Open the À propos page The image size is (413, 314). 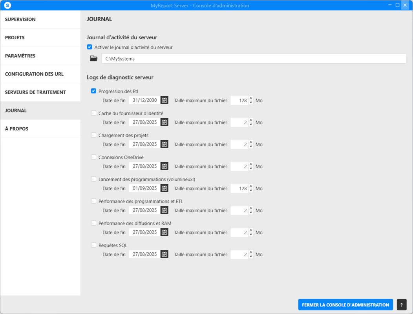point(16,129)
